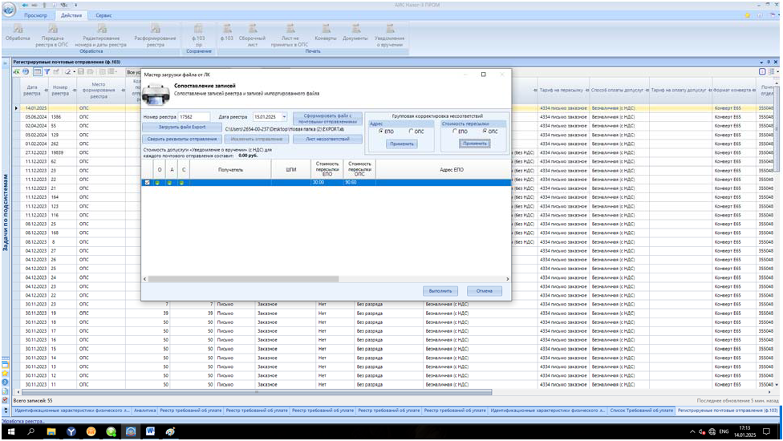This screenshot has width=783, height=441.
Task: Click the Номер реестра input field
Action: (194, 117)
